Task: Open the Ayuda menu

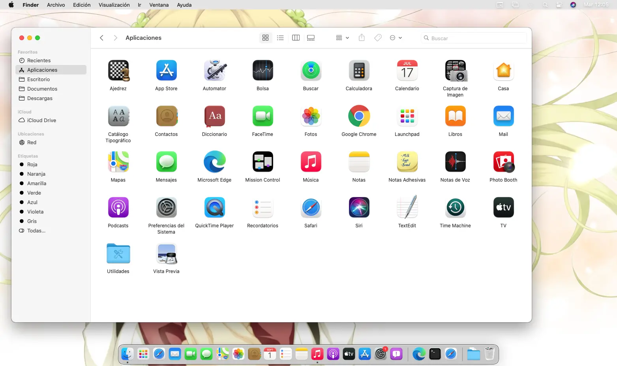Action: (184, 5)
